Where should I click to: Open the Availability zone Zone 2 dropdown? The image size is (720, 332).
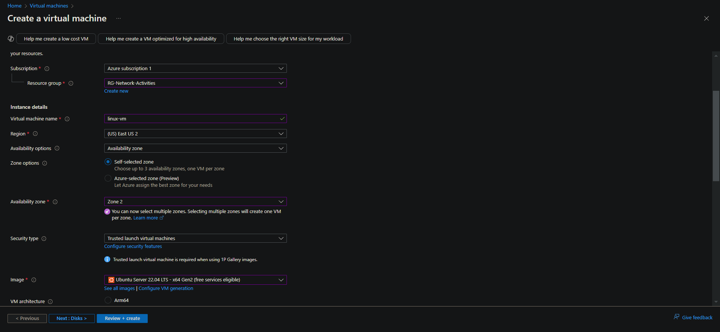pos(195,201)
